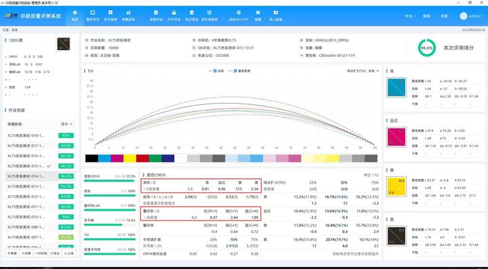Select the XL75色彩测试-018 row

41,136
